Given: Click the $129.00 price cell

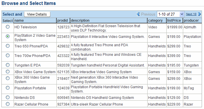Looking at the screenshot, I should (174, 98).
